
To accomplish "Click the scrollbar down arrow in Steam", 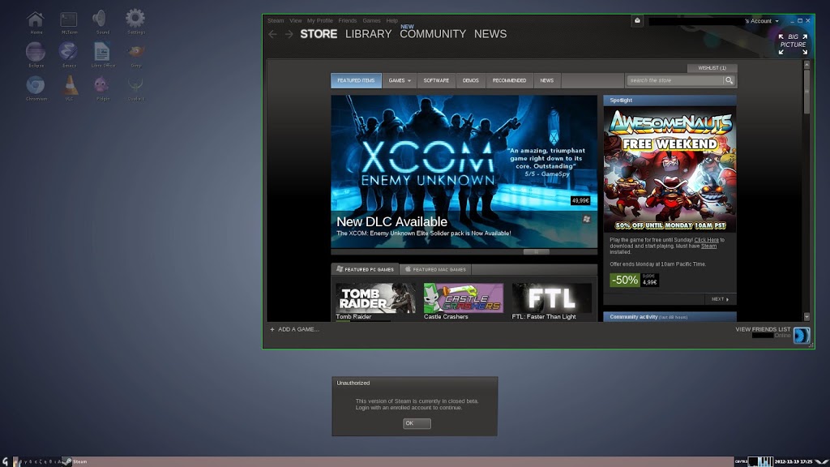I will pos(806,317).
